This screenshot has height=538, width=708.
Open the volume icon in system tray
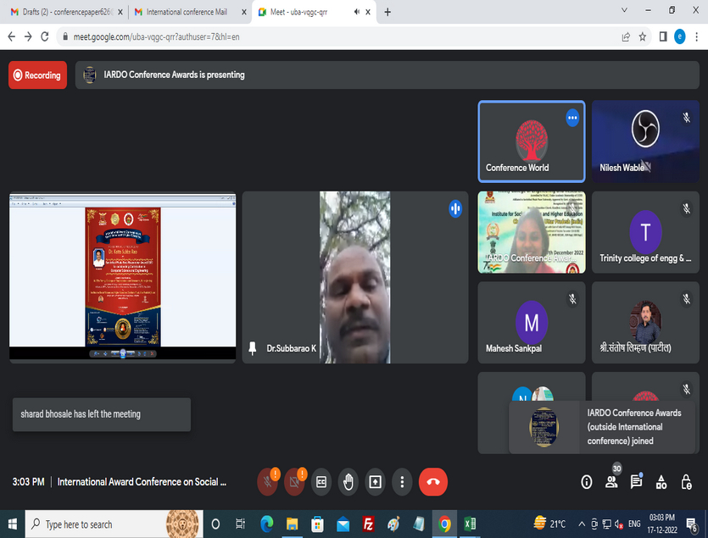point(619,524)
